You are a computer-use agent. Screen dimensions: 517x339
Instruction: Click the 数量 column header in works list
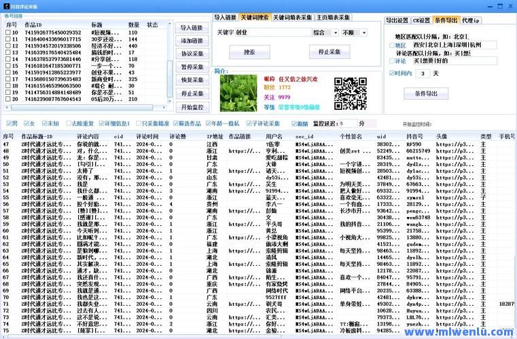[x=134, y=24]
